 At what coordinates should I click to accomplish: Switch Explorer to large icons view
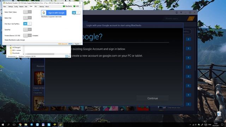point(69,56)
